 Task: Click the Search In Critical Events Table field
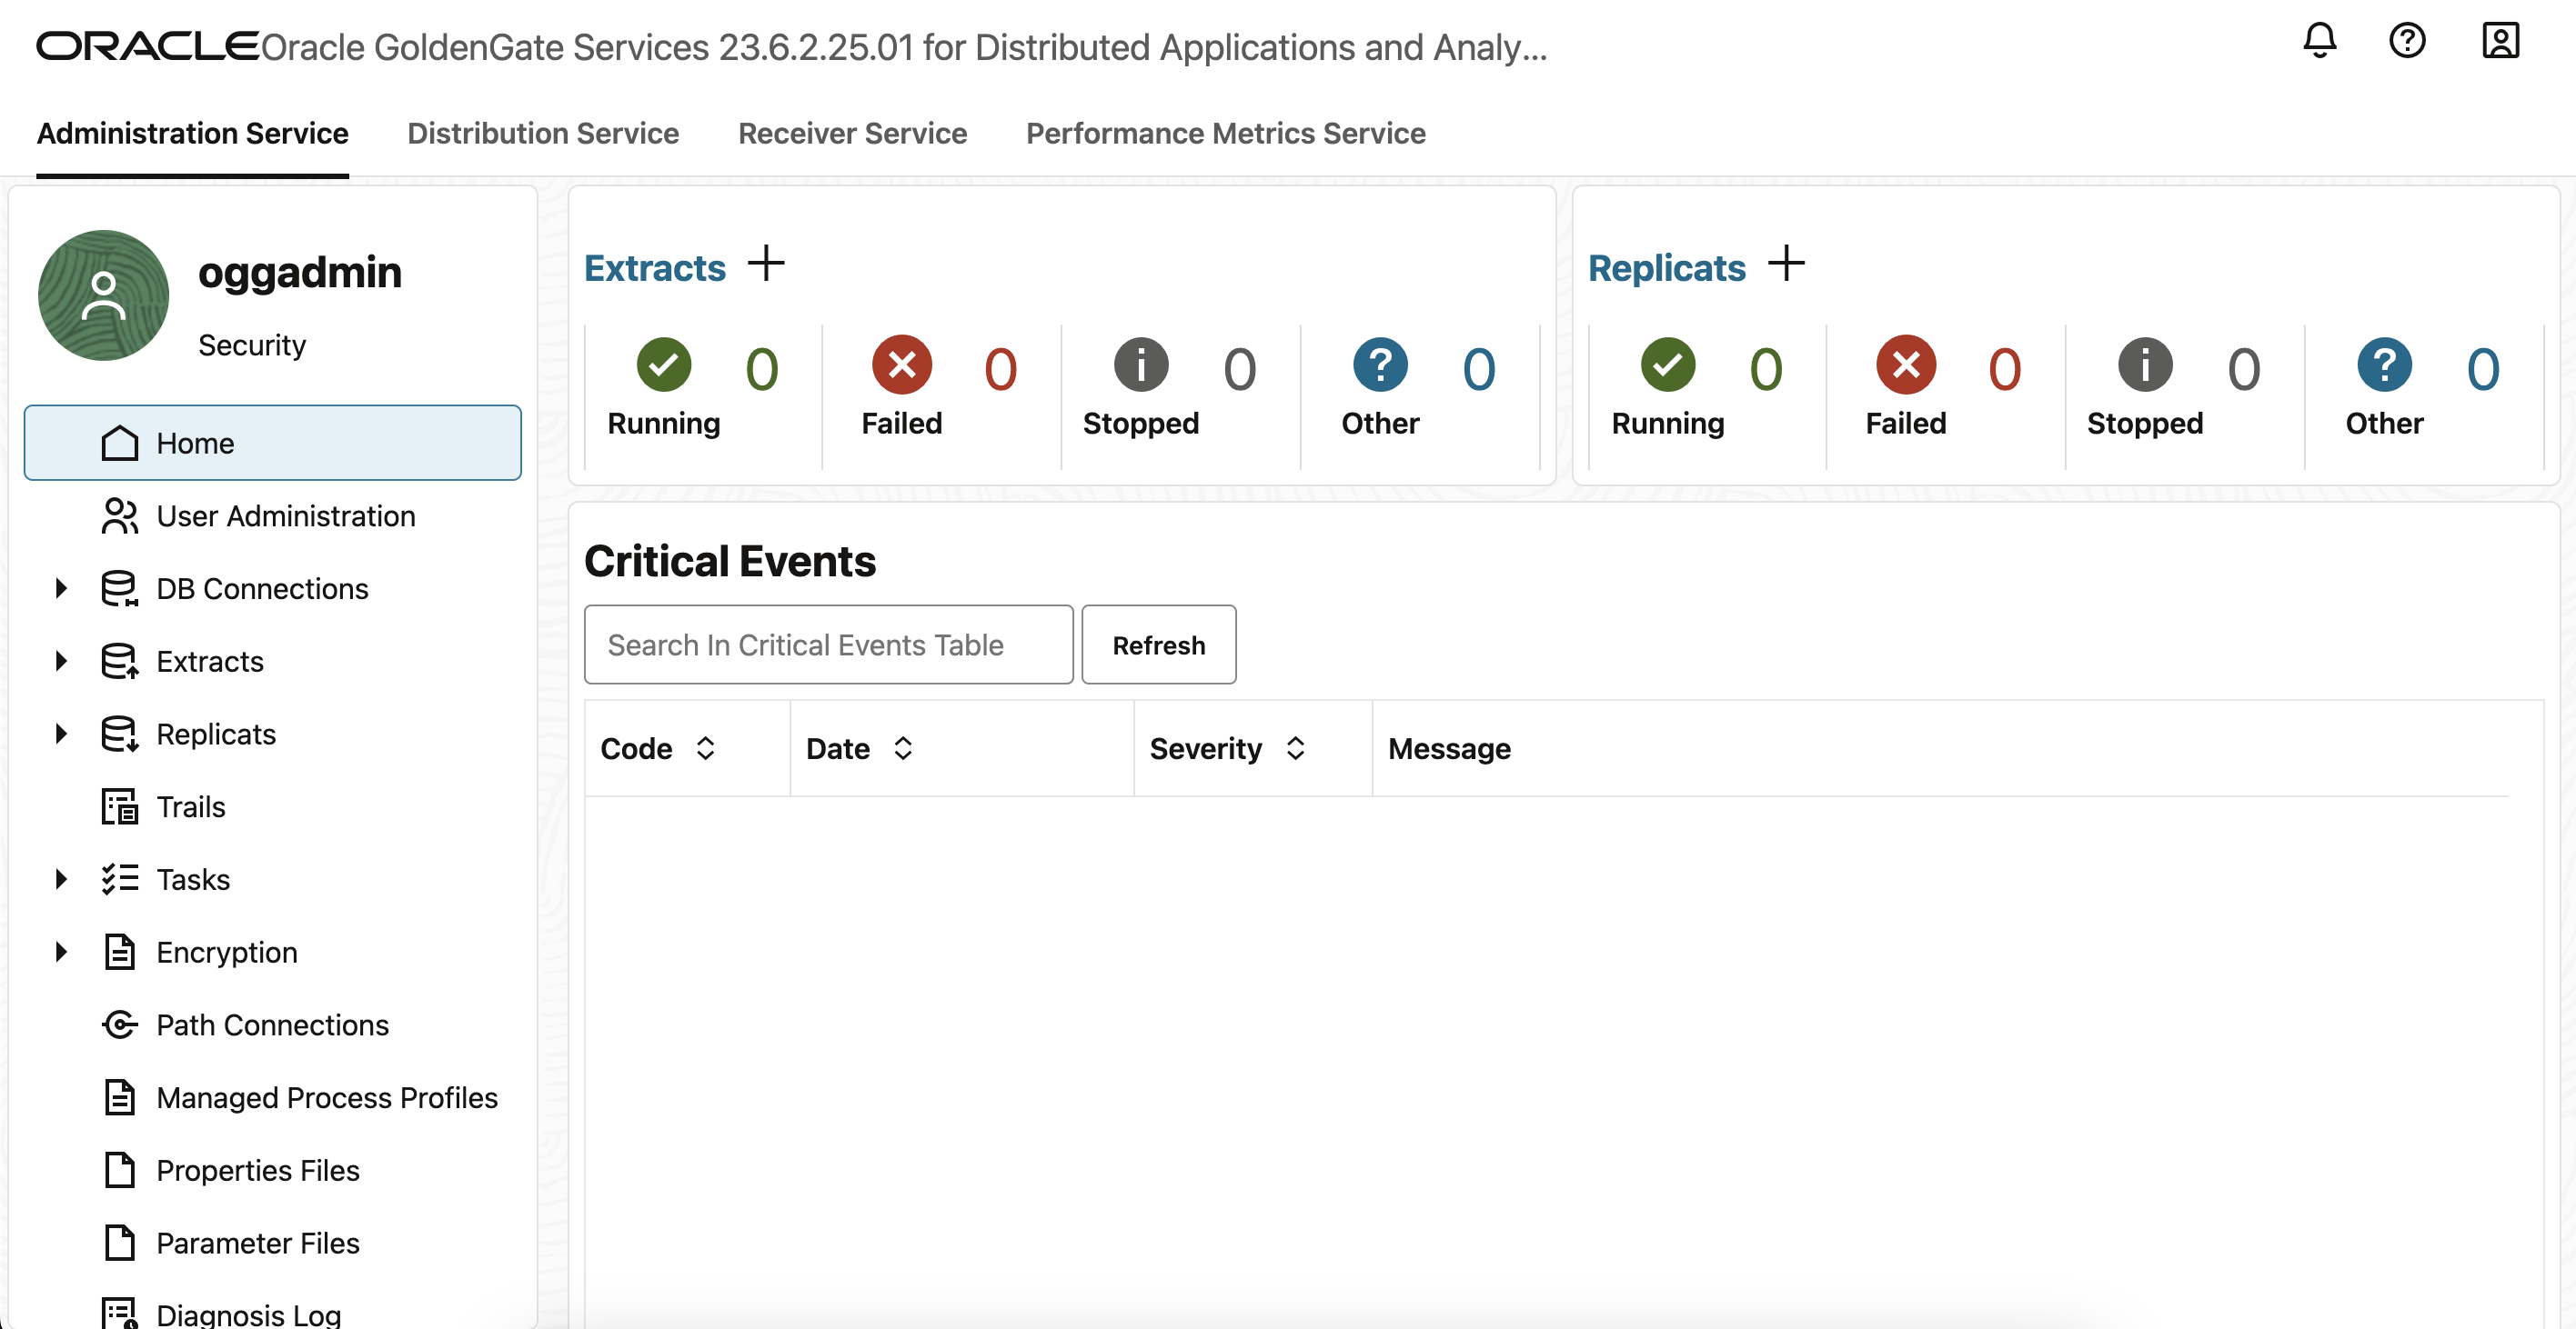click(x=828, y=645)
